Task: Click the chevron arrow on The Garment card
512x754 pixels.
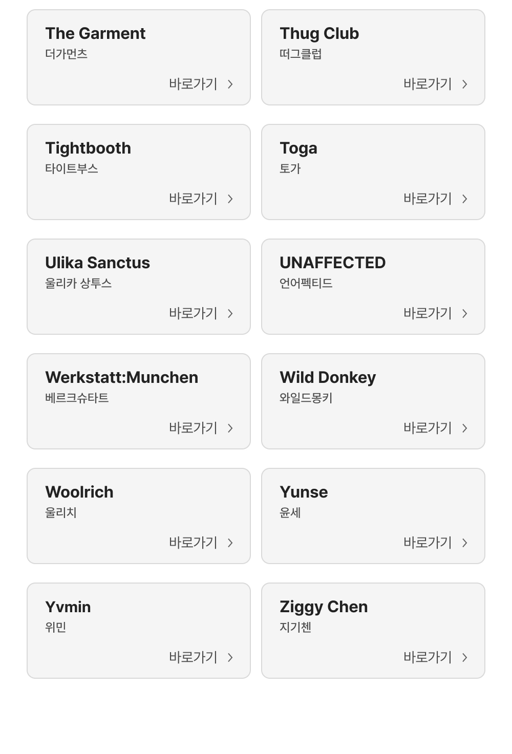Action: [x=230, y=84]
